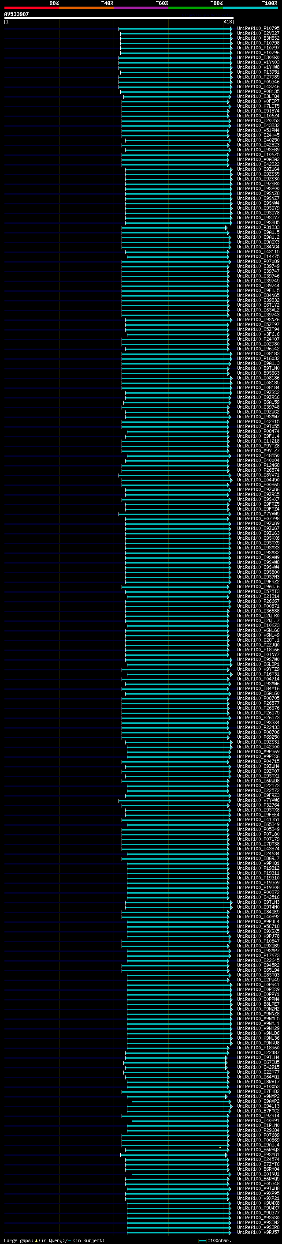The height and width of the screenshot is (1244, 282).
Task: Select label UniRef100_P08135
Action: (x=258, y=92)
